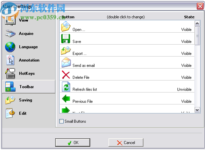Click the Visible state of Export row
The width and height of the screenshot is (205, 152).
click(186, 54)
